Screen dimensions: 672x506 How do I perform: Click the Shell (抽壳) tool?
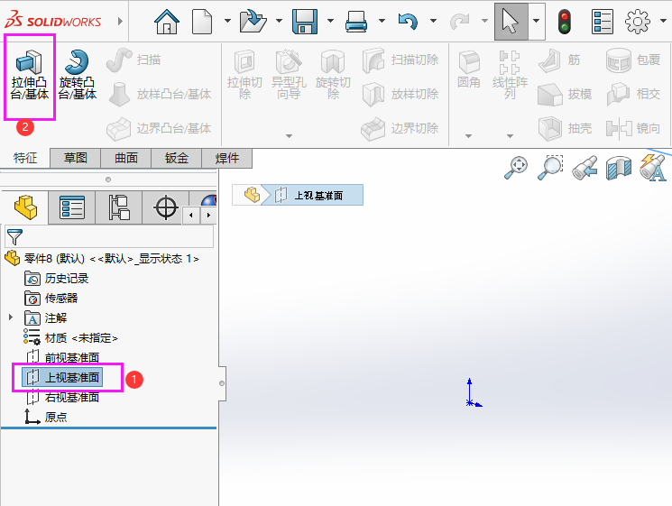pos(565,129)
